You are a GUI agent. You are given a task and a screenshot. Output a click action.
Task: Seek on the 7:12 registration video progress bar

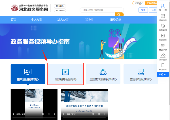tap(84, 117)
